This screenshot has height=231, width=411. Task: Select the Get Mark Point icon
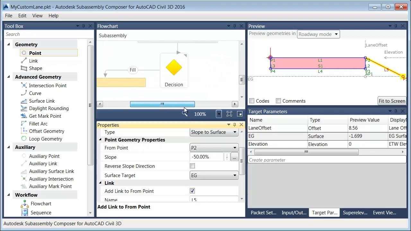tap(24, 116)
